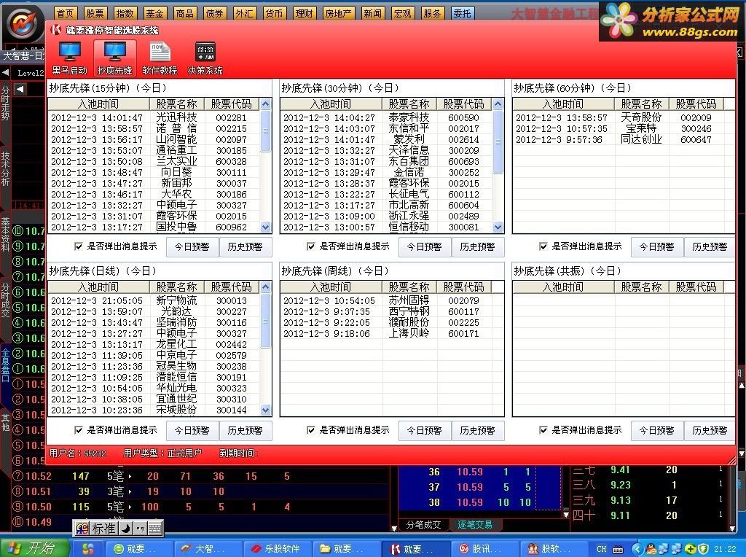Click the scrollbar thumb in 15分钟 list
The image size is (746, 557).
pyautogui.click(x=266, y=131)
